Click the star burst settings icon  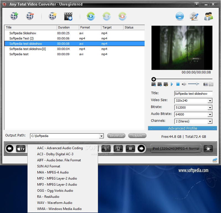tap(208, 149)
